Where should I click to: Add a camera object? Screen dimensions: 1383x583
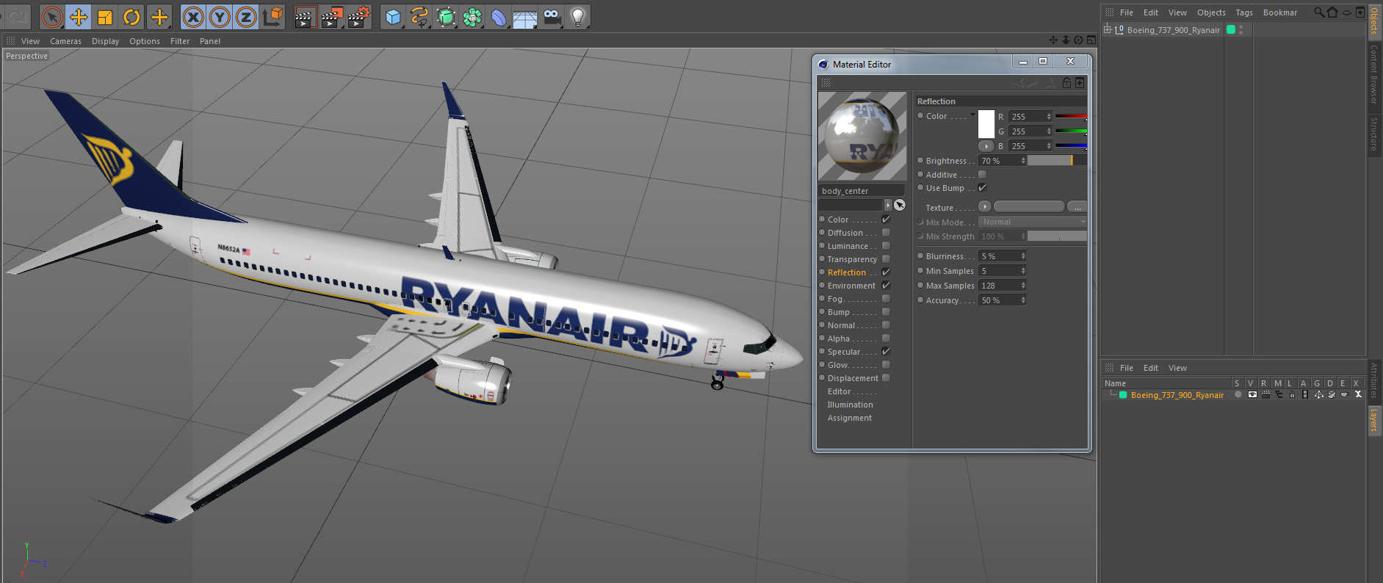click(552, 17)
